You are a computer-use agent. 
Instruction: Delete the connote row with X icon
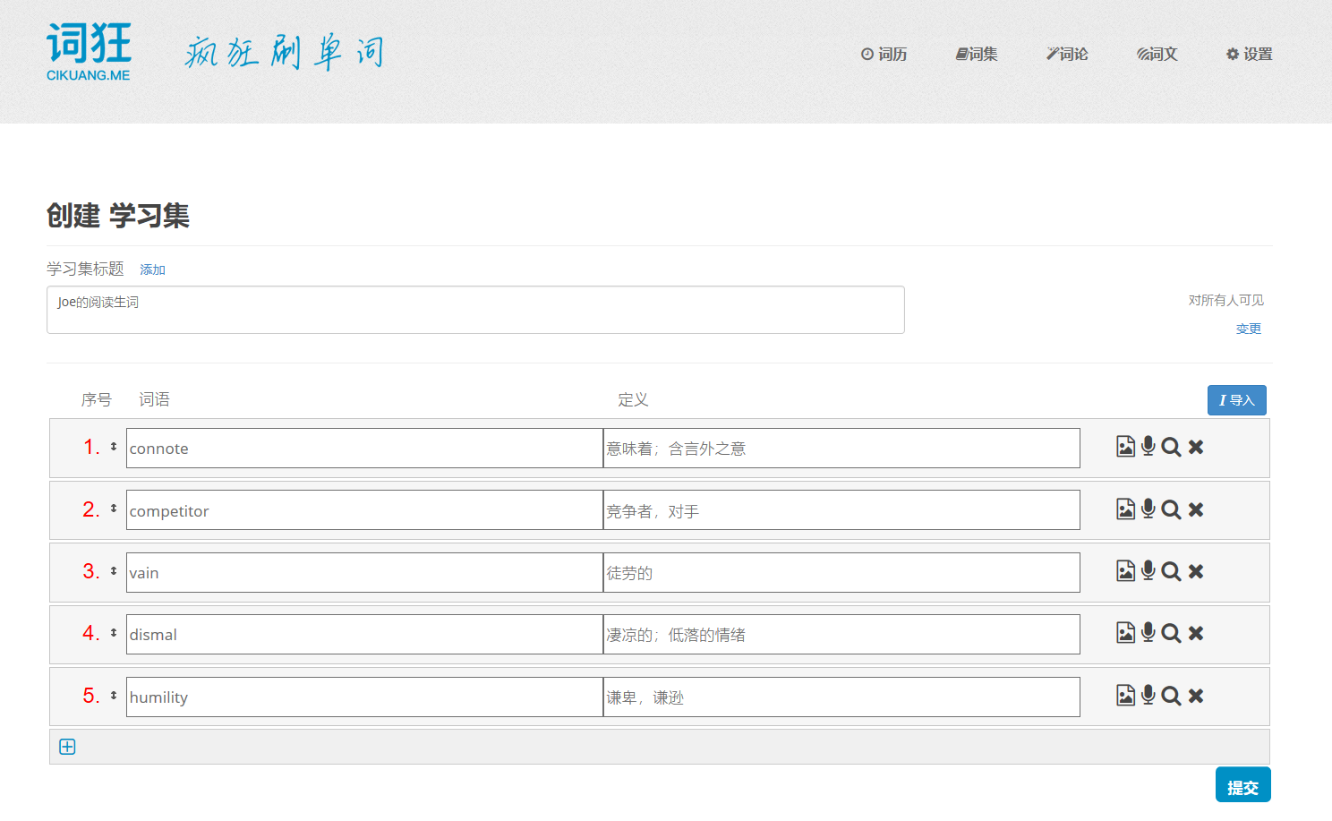[x=1196, y=447]
